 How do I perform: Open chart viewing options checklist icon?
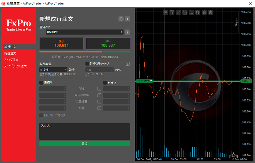(x=191, y=12)
